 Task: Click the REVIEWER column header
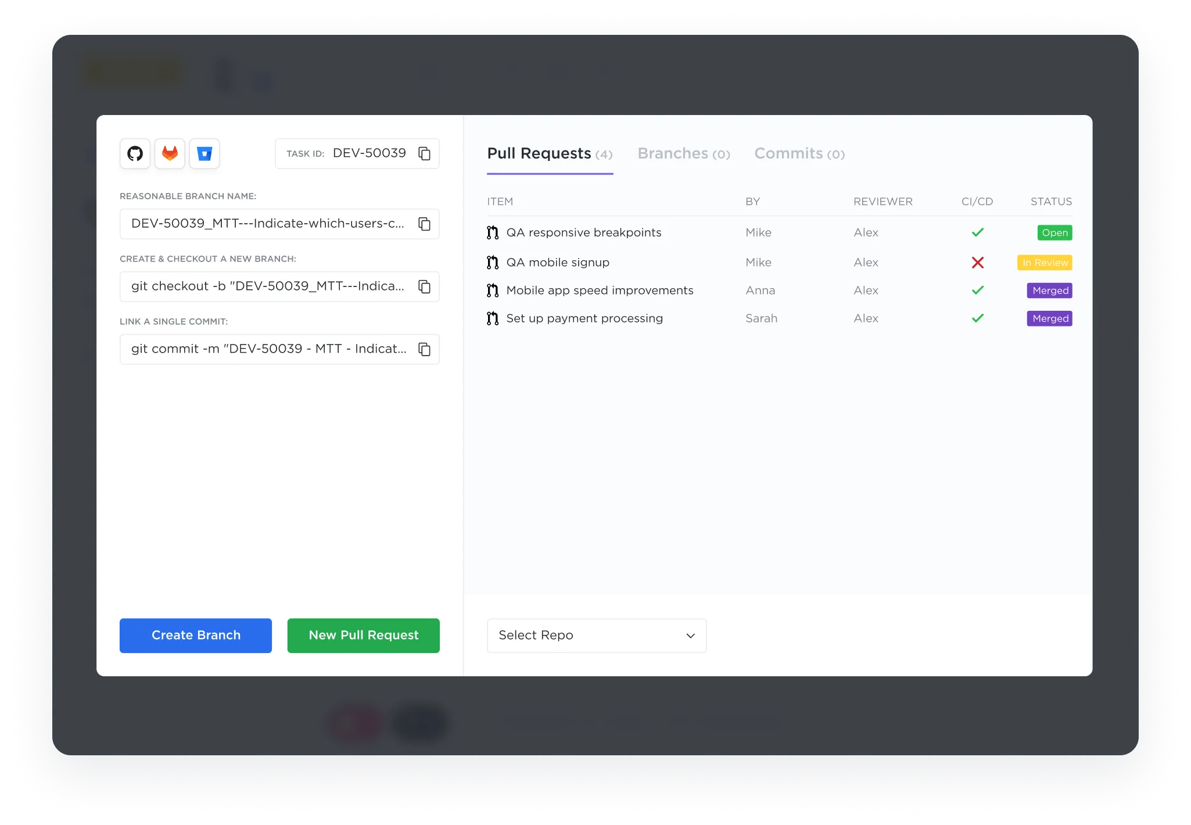(x=883, y=202)
